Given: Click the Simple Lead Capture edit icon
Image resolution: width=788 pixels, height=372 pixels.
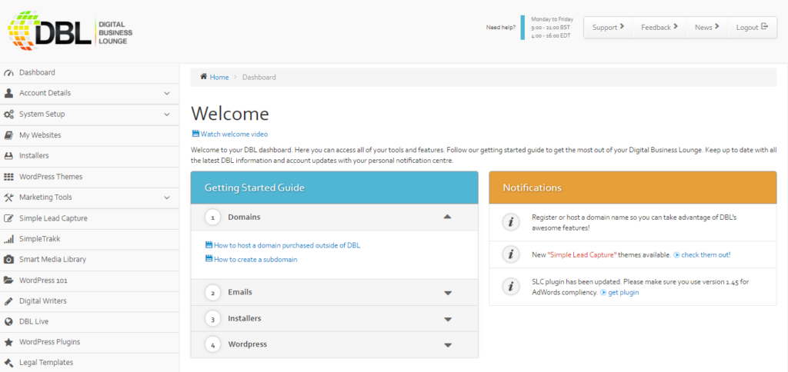Looking at the screenshot, I should point(8,218).
